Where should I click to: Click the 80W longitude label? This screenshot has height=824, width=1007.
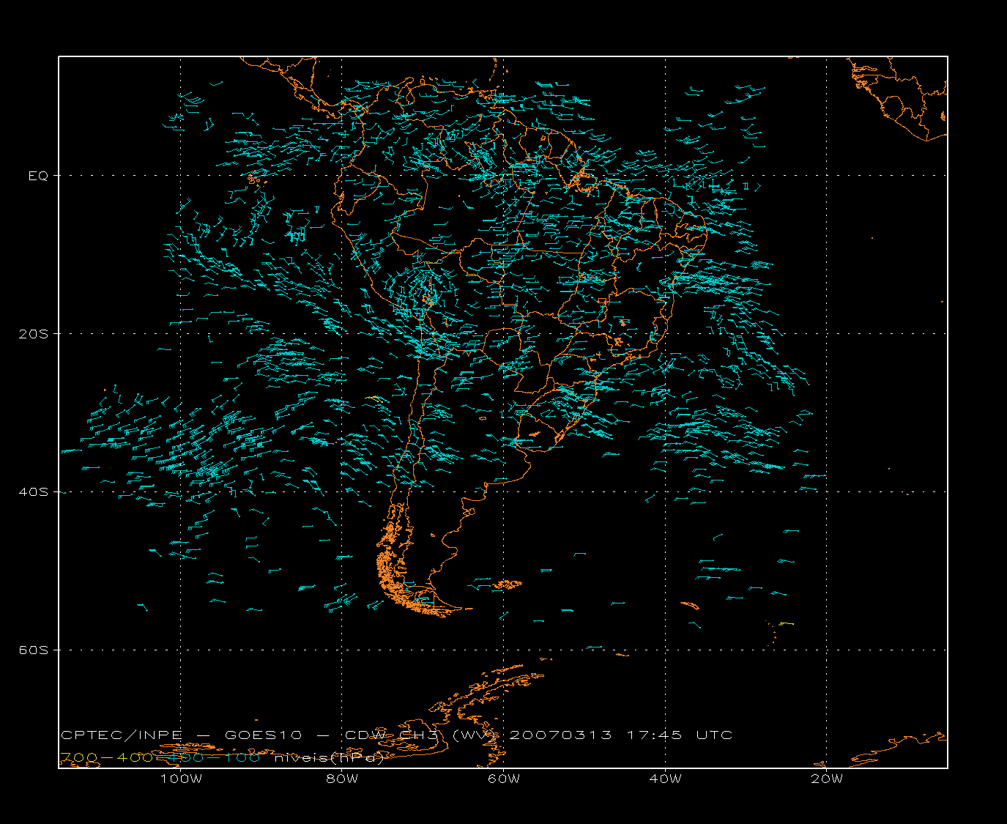pyautogui.click(x=342, y=779)
